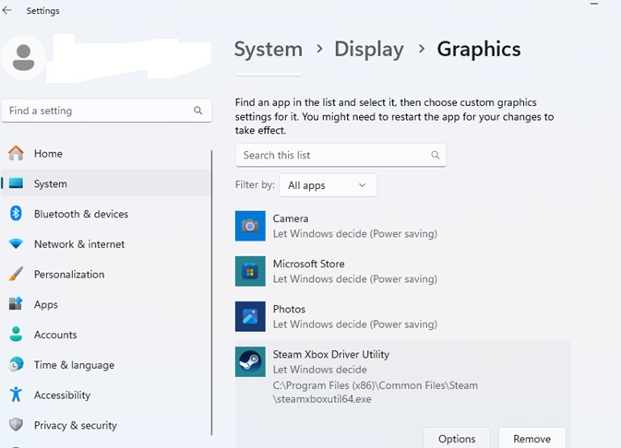Go to Network & internet settings
Viewport: 621px width, 448px height.
coord(79,244)
